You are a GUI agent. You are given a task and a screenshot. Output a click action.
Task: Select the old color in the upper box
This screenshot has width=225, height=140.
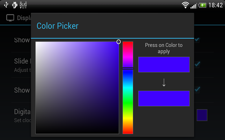(x=164, y=64)
